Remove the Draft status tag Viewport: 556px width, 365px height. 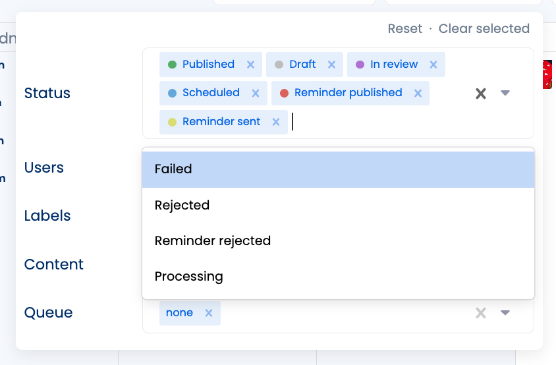click(x=331, y=65)
